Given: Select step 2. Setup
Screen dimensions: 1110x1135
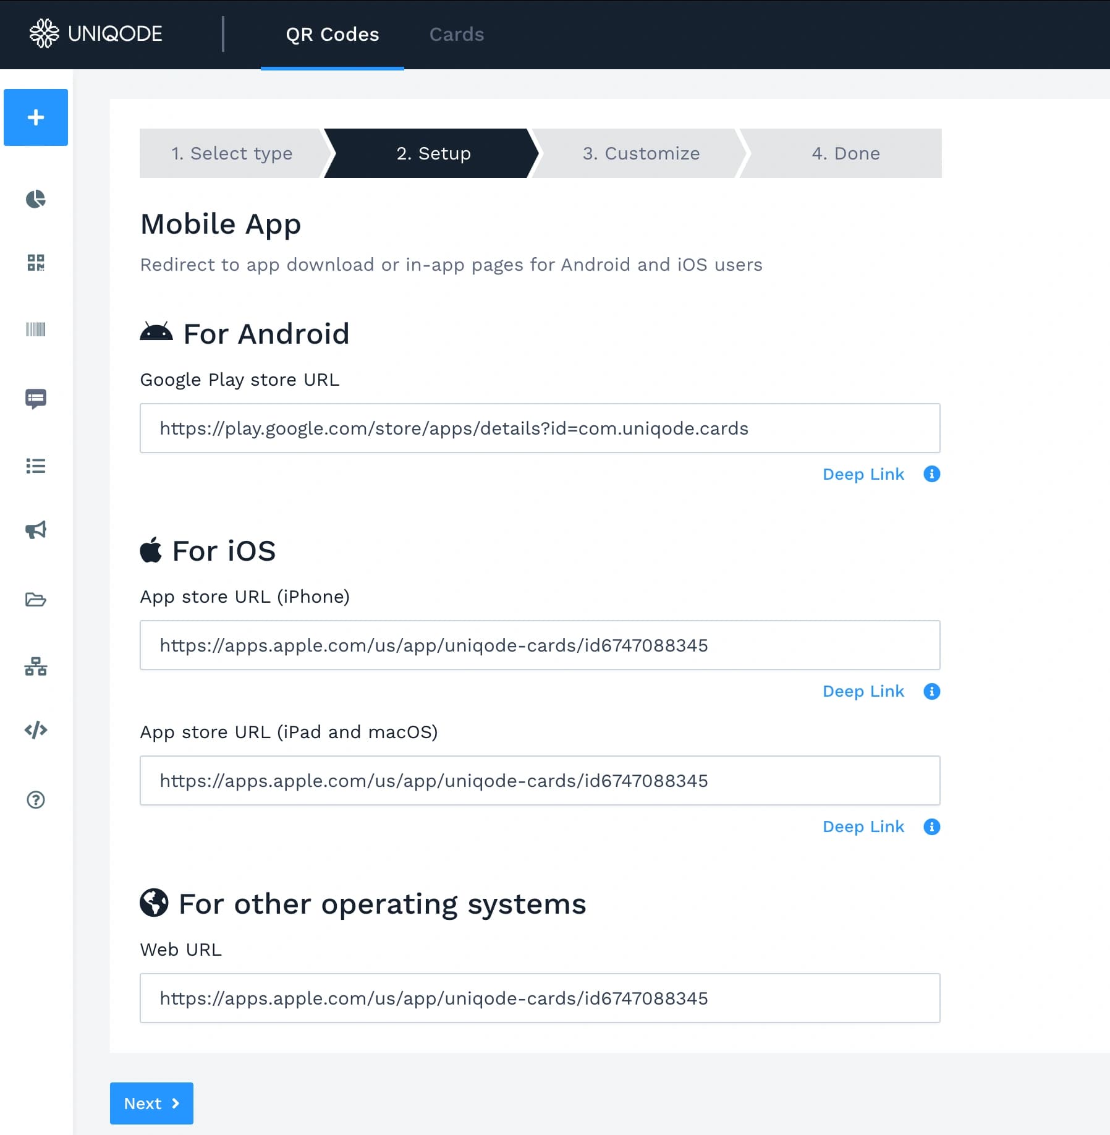Looking at the screenshot, I should click(x=433, y=153).
